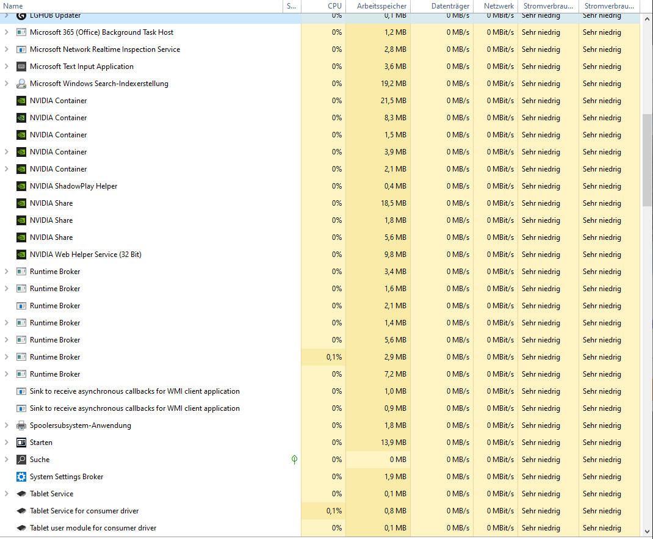Image resolution: width=653 pixels, height=539 pixels.
Task: Click the vertical scrollbar thumb
Action: point(647,160)
